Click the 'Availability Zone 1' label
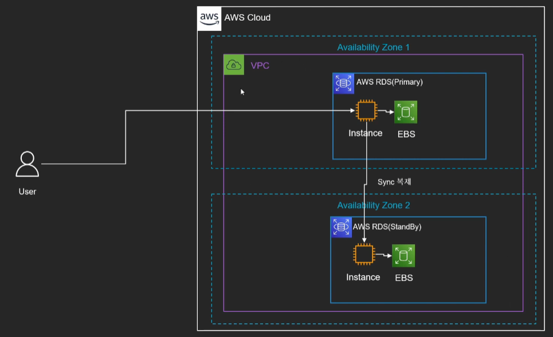The width and height of the screenshot is (553, 337). click(x=373, y=48)
